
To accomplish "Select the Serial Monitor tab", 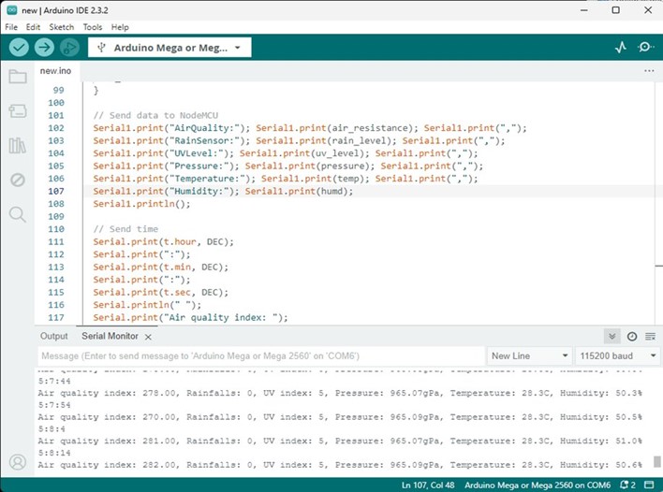I will point(110,336).
